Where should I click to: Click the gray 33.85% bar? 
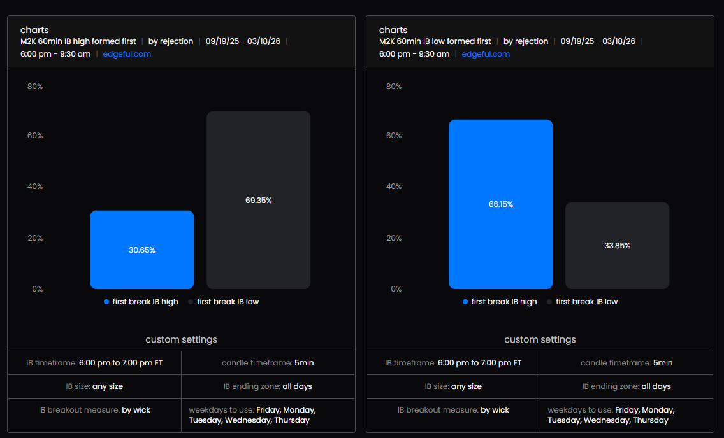[618, 246]
